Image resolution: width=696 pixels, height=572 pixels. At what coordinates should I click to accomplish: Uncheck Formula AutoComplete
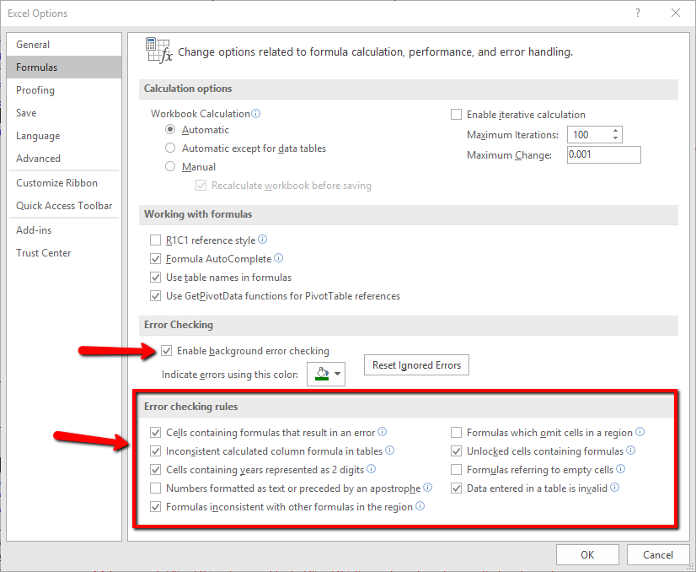pyautogui.click(x=155, y=259)
